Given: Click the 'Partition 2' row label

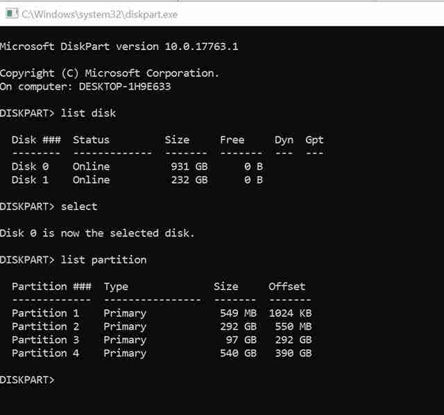Looking at the screenshot, I should 45,326.
